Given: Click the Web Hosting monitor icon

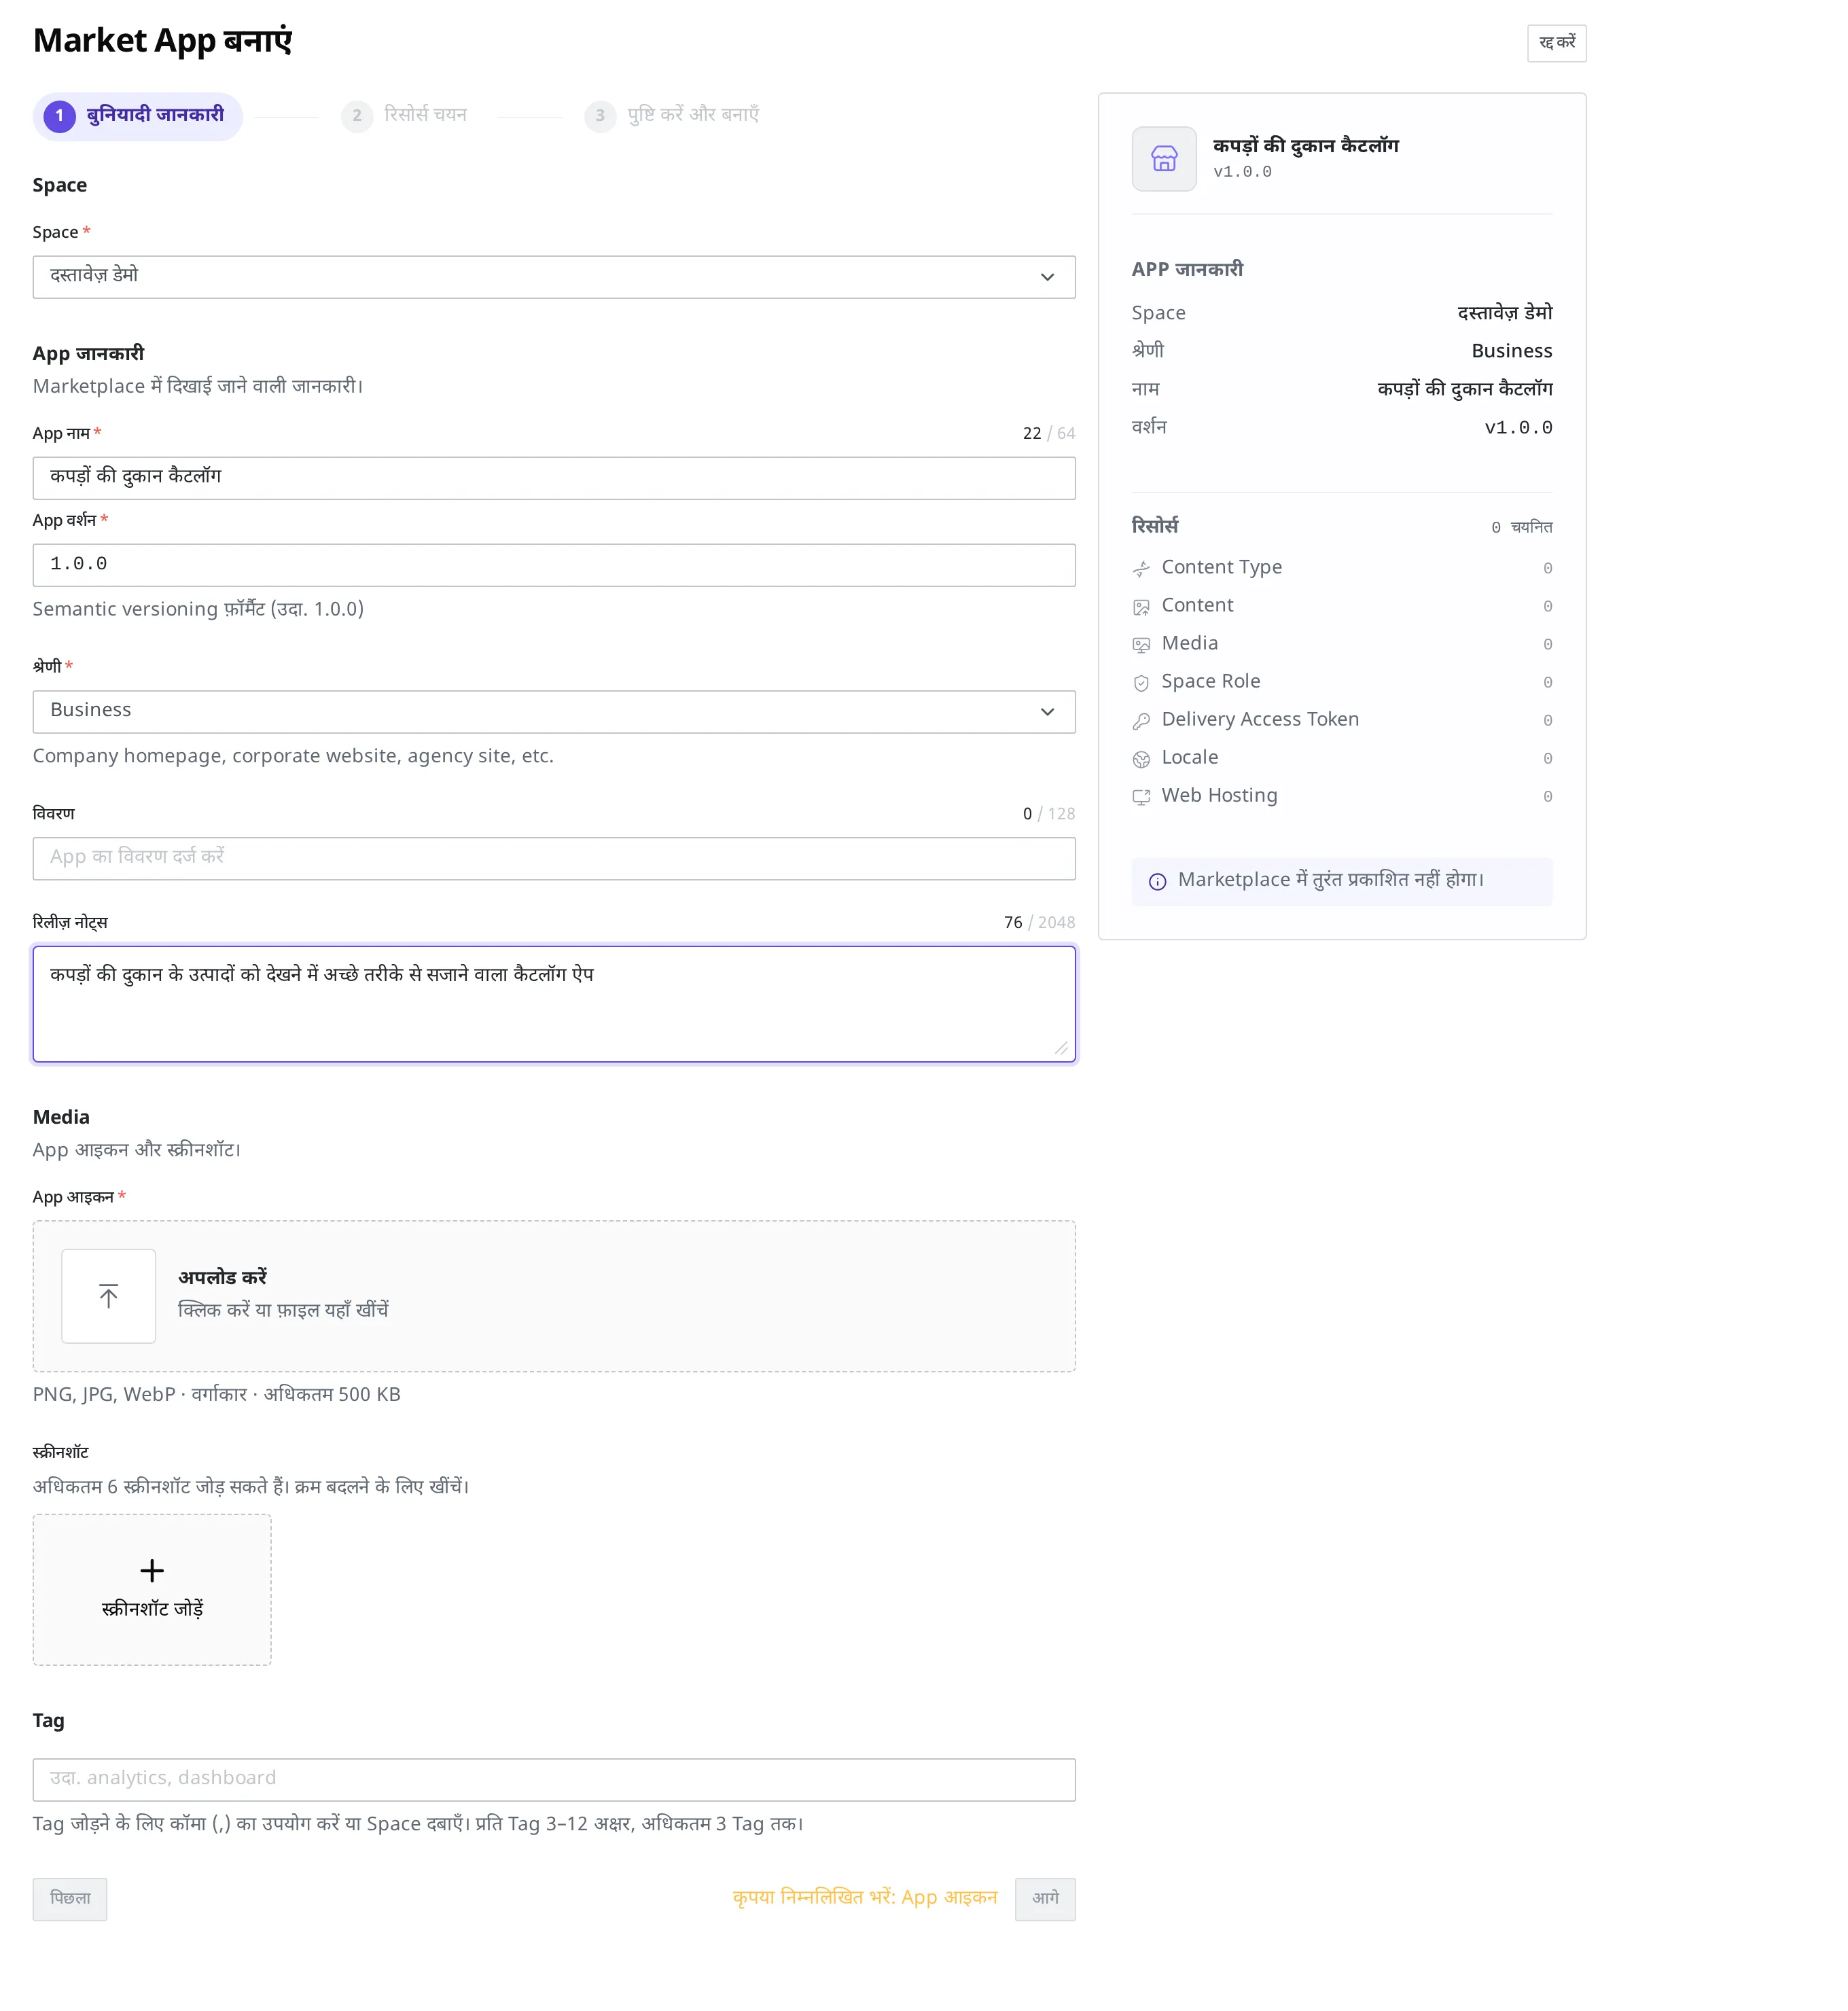Looking at the screenshot, I should [x=1141, y=797].
